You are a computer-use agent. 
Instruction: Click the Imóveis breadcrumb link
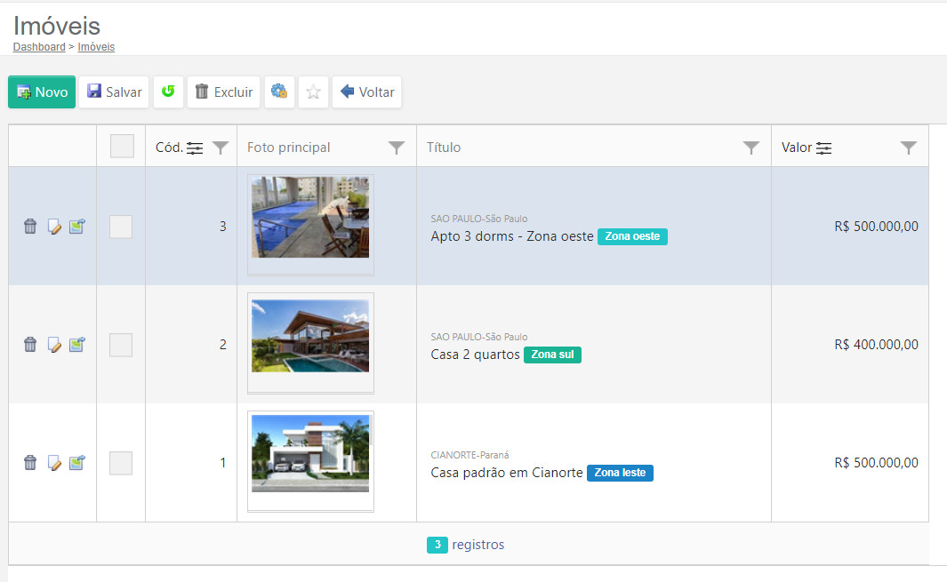click(96, 47)
